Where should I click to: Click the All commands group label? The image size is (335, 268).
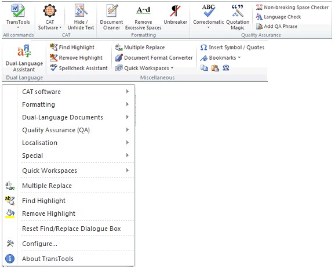19,35
